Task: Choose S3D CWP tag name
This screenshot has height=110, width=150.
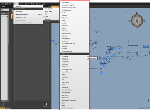Action: 75,46
